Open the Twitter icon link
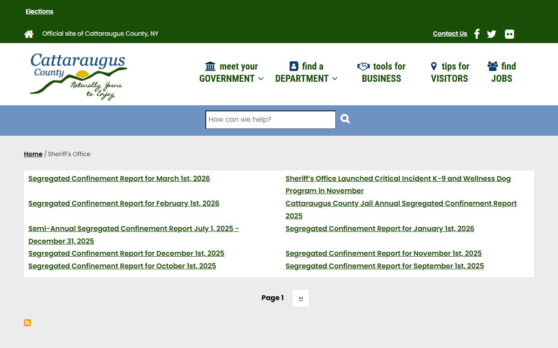This screenshot has width=558, height=348. [492, 34]
